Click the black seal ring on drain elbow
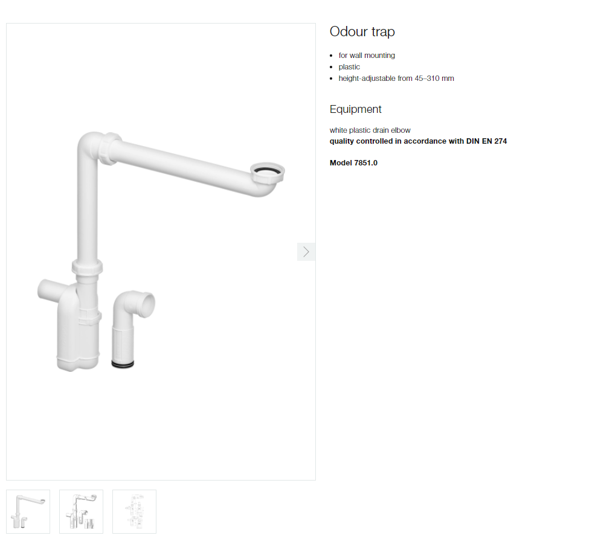The image size is (604, 550). (123, 364)
